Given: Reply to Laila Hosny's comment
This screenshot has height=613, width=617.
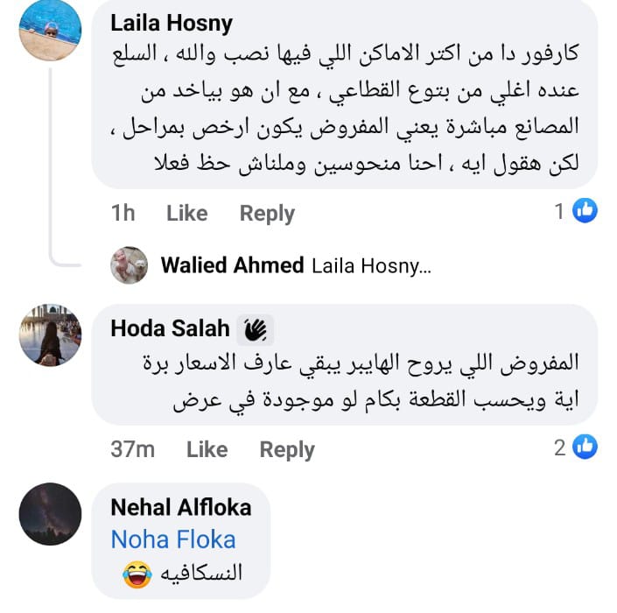Looking at the screenshot, I should coord(267,213).
